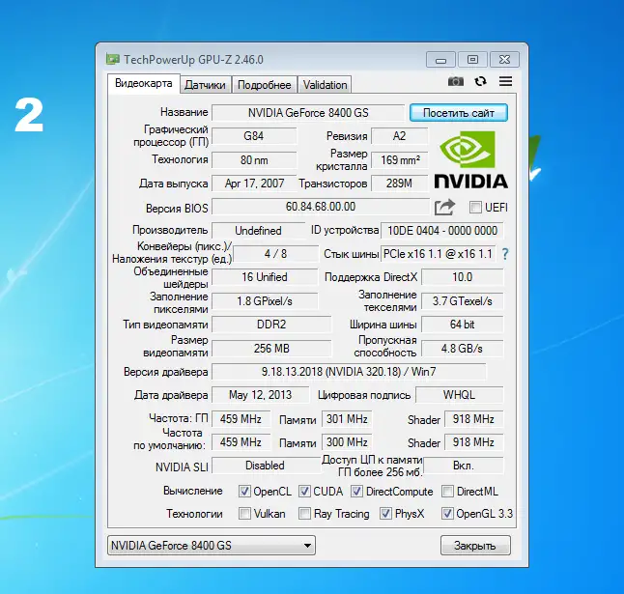
Task: Click the PCIe x16 1.1 bus field
Action: [438, 254]
